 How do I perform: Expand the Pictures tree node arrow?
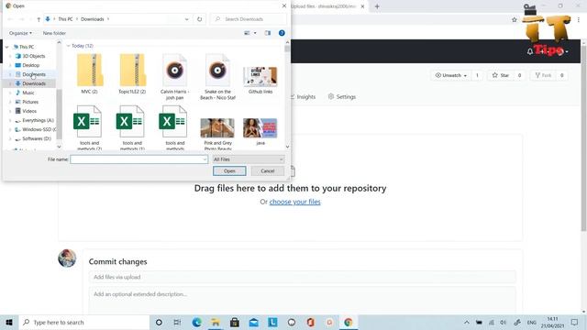pyautogui.click(x=10, y=102)
